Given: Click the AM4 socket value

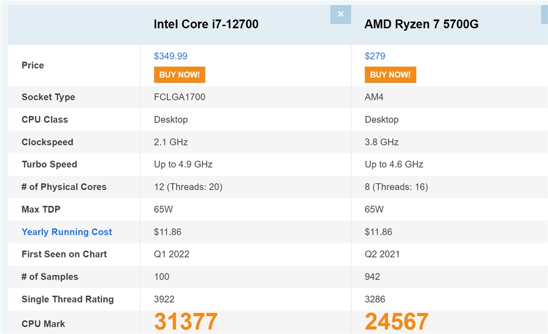Looking at the screenshot, I should coord(374,97).
